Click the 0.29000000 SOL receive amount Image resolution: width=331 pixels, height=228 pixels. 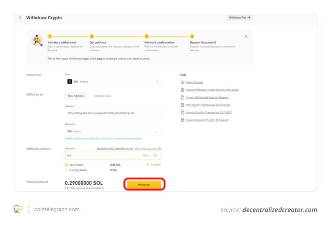click(x=84, y=183)
